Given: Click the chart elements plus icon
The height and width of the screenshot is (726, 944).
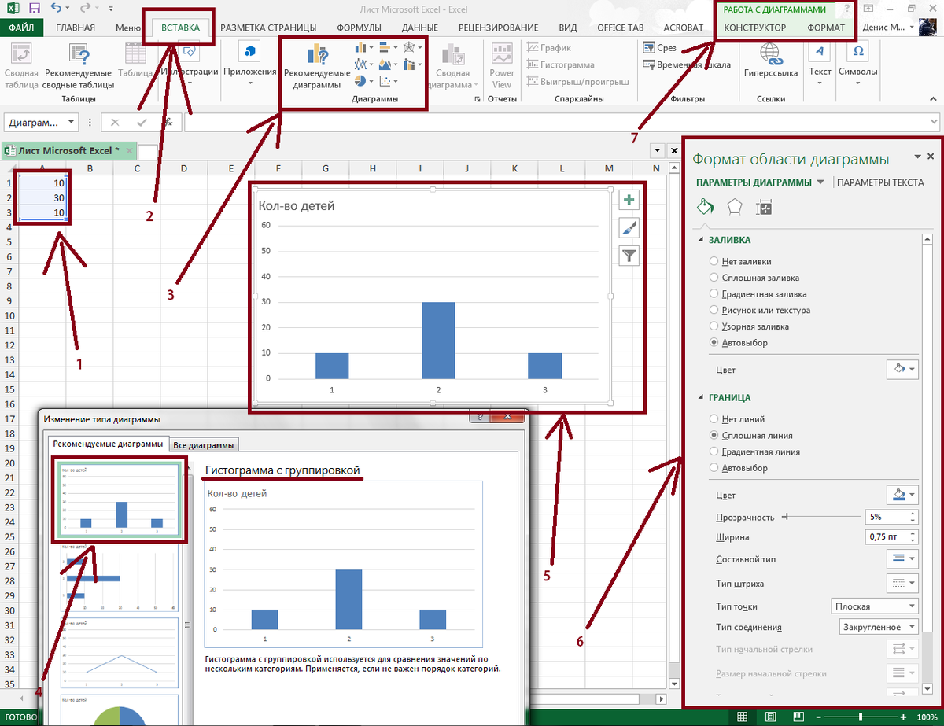Looking at the screenshot, I should pyautogui.click(x=629, y=201).
